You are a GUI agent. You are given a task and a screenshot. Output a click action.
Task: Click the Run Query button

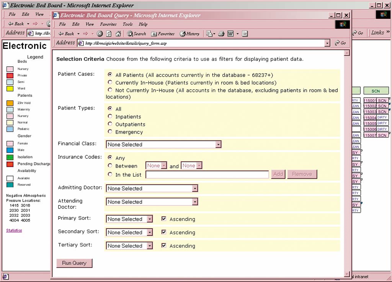pyautogui.click(x=74, y=263)
